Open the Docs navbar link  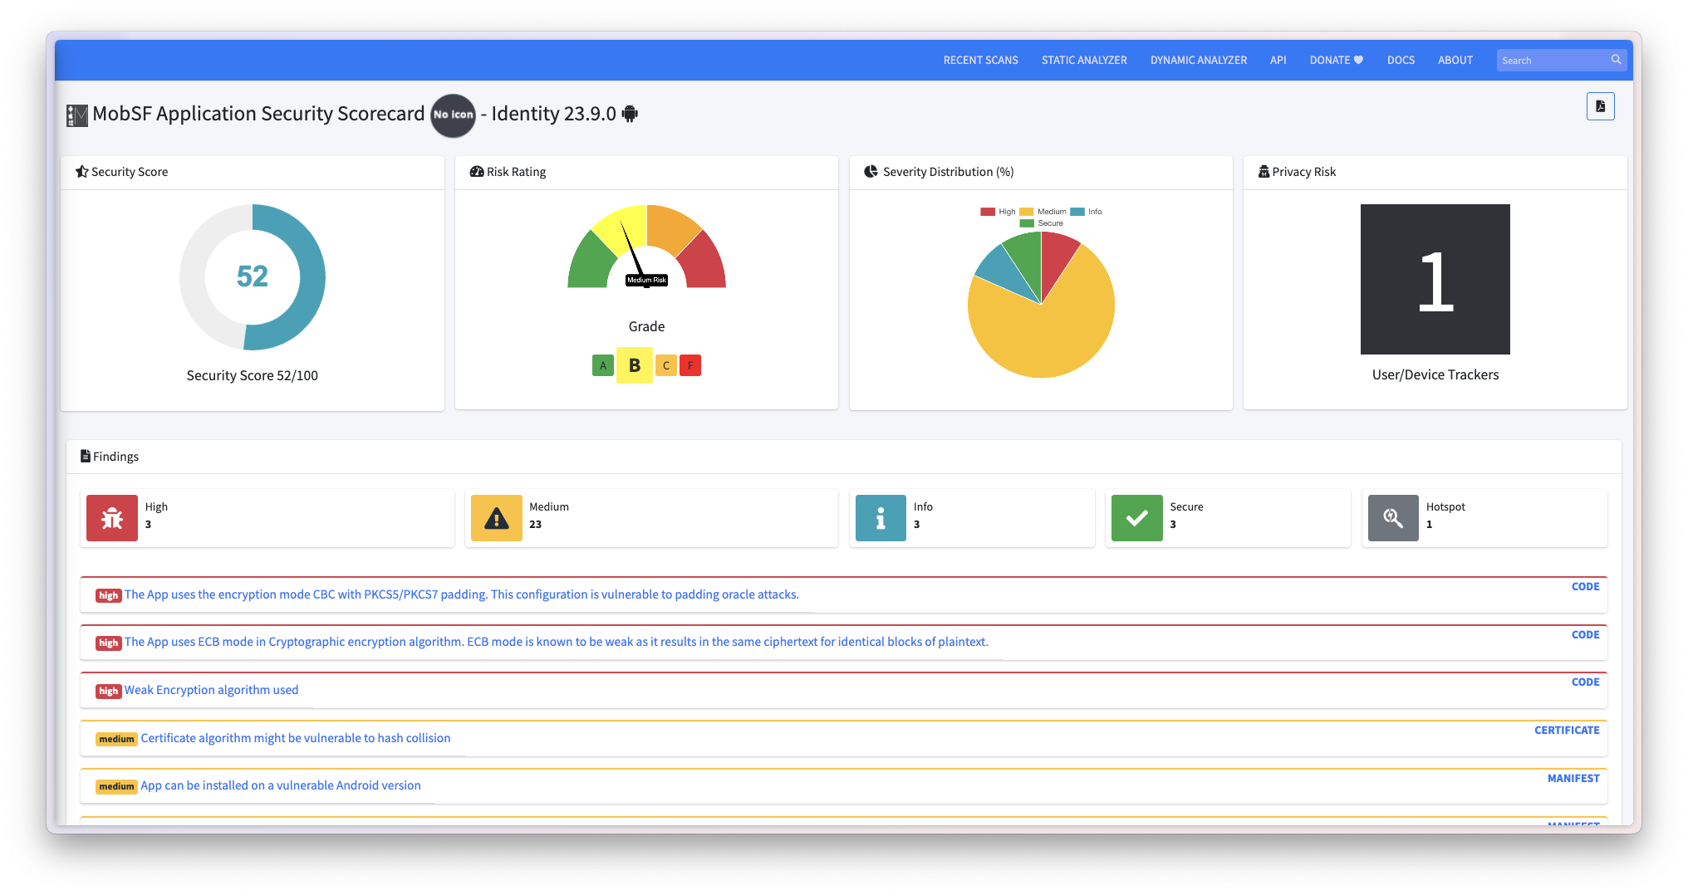tap(1401, 60)
